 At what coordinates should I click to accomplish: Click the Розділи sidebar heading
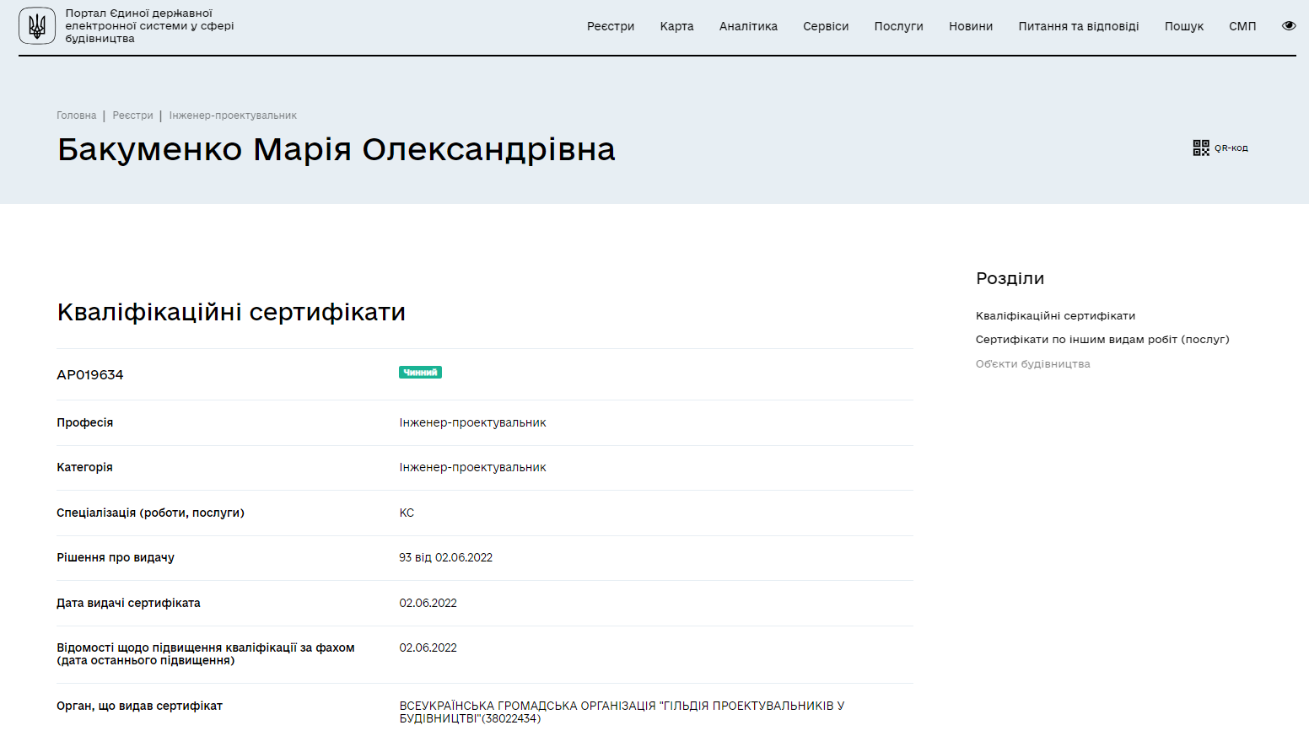(1010, 279)
